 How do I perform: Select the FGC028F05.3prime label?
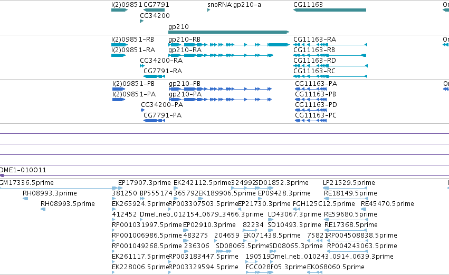(276, 267)
